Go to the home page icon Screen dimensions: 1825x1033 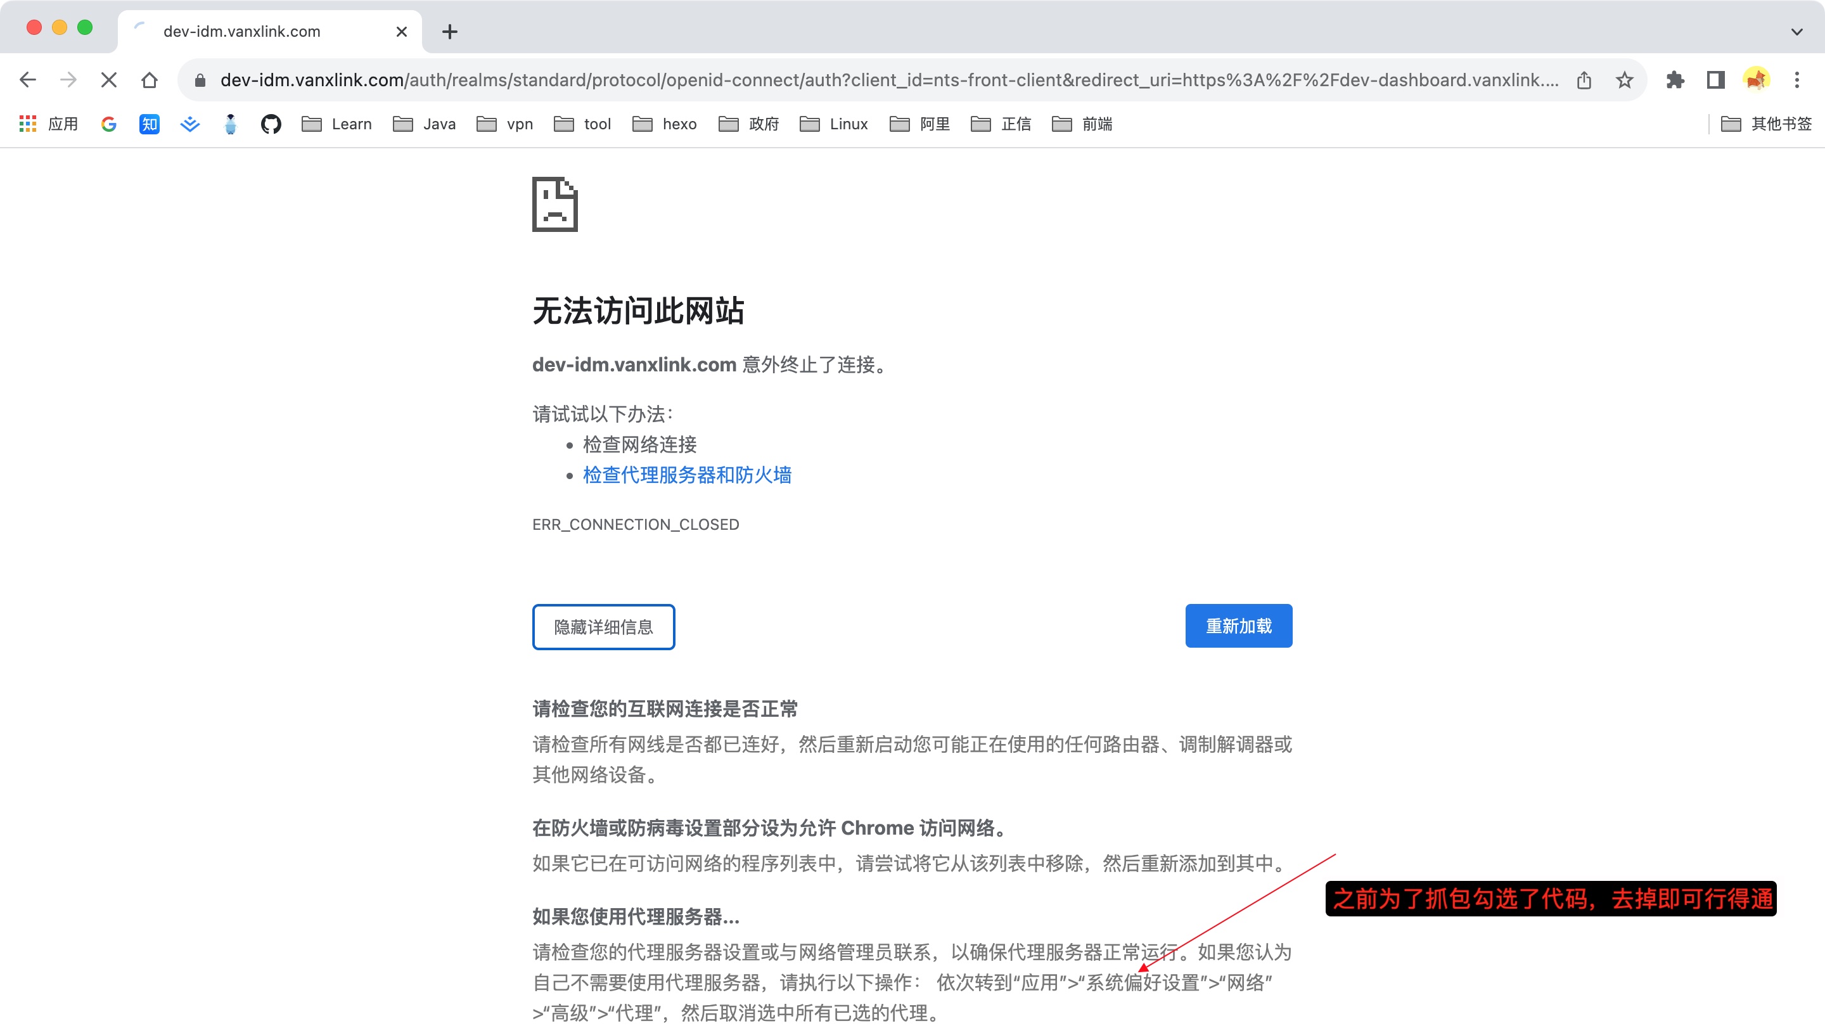point(149,80)
